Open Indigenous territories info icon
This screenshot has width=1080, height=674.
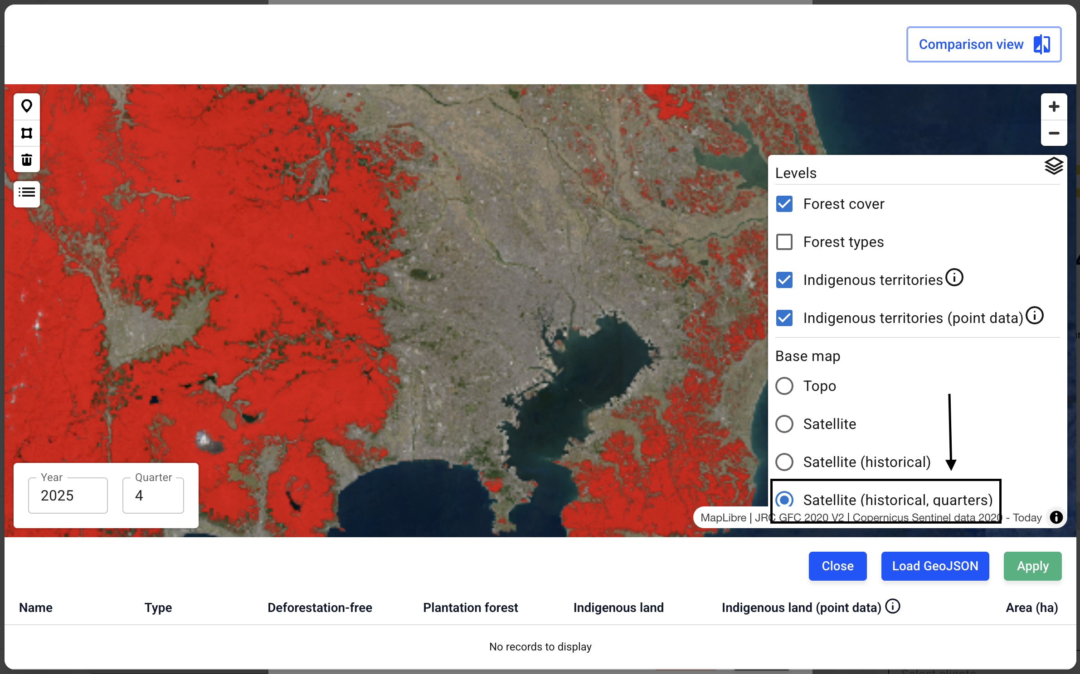(x=954, y=277)
